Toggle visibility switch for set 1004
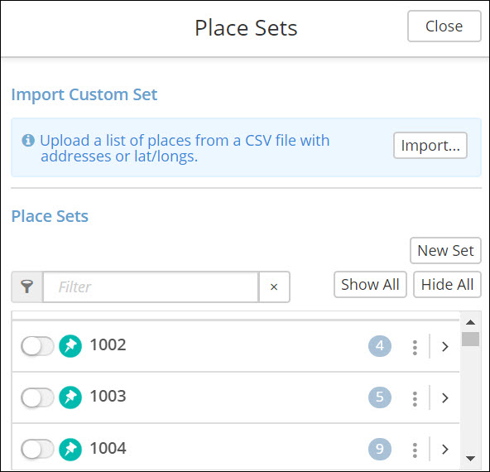Viewport: 490px width, 472px height. click(37, 449)
